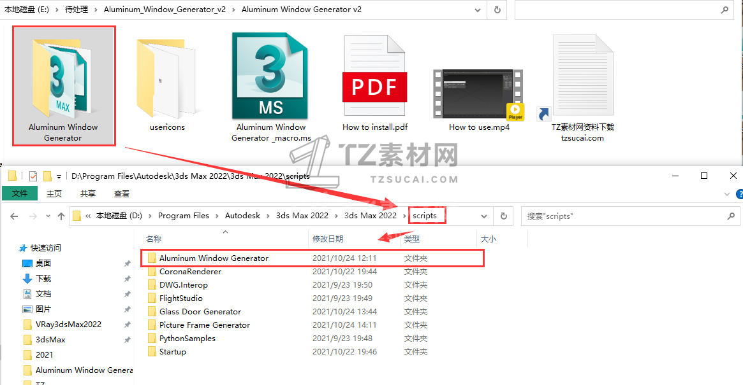This screenshot has height=385, width=743.
Task: Open 文件 menu tab
Action: click(x=19, y=193)
